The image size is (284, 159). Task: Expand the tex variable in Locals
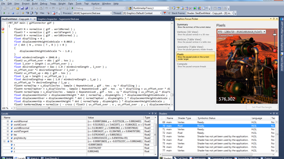coord(8,135)
